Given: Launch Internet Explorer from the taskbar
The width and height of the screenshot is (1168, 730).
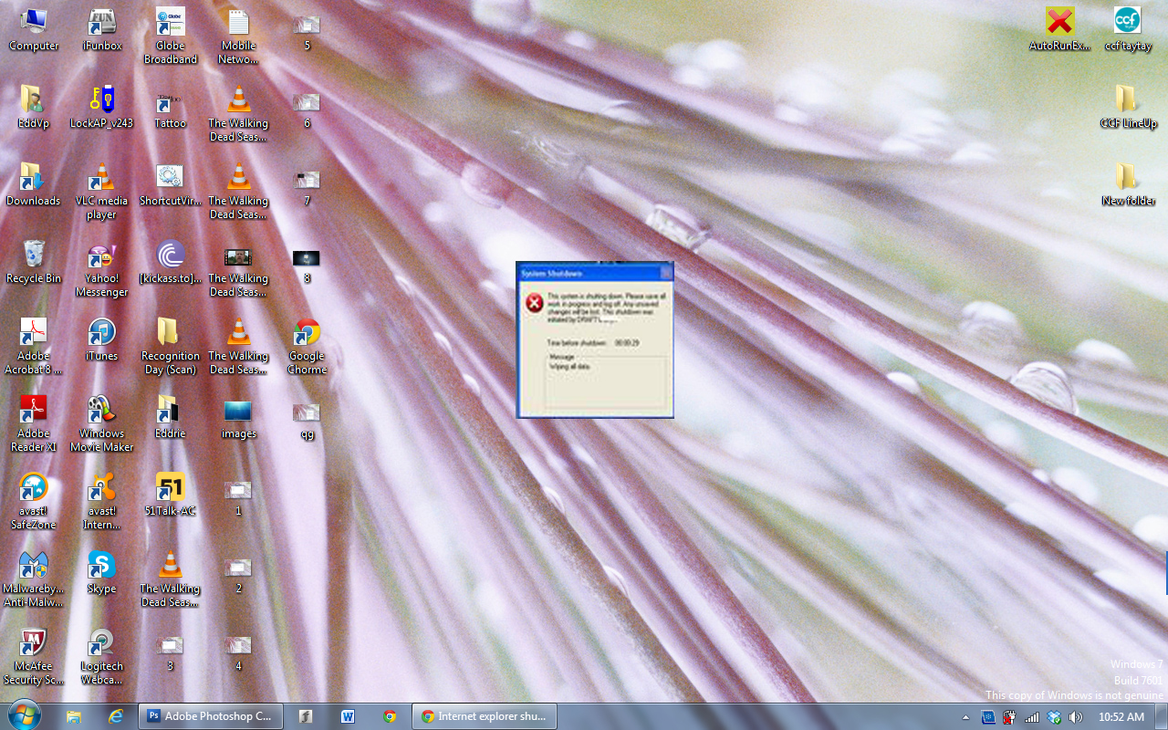Looking at the screenshot, I should [x=116, y=716].
